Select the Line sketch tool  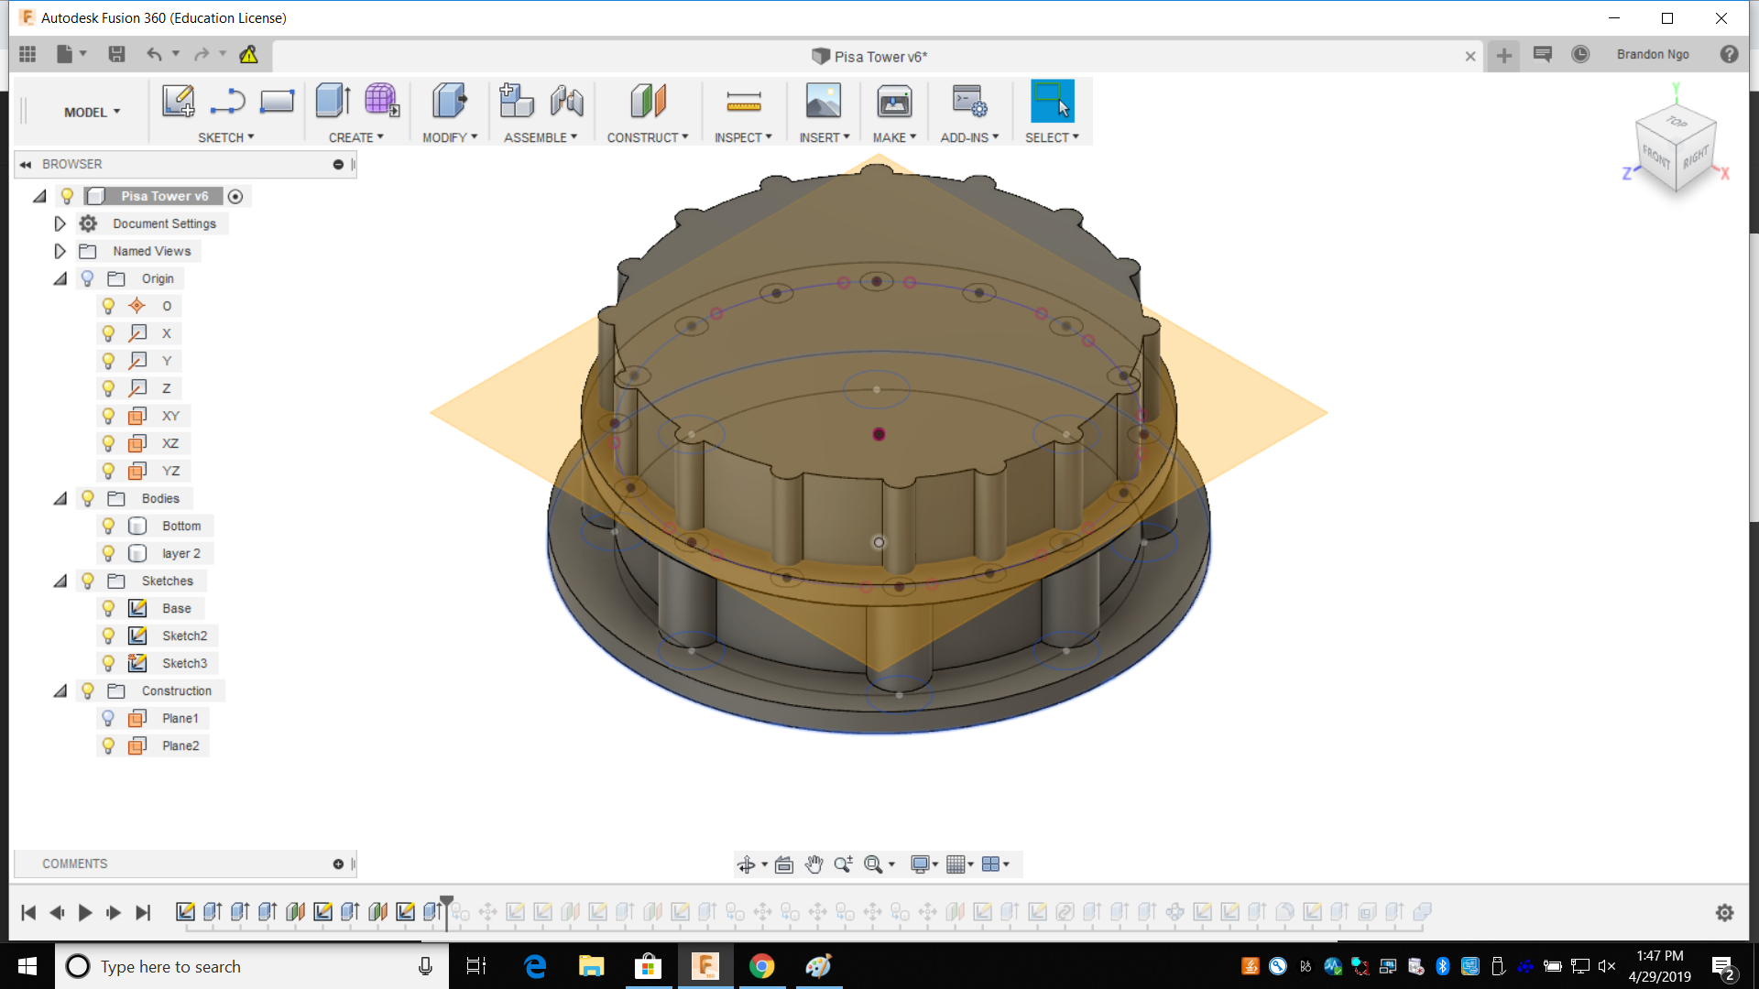(x=227, y=101)
